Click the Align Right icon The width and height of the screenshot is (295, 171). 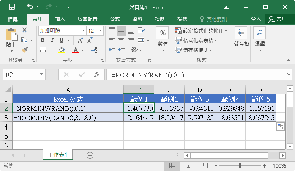coord(131,40)
